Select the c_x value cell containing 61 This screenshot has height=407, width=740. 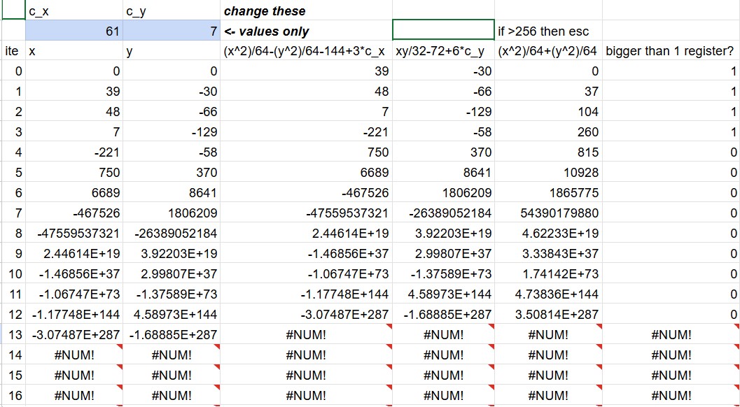[74, 31]
